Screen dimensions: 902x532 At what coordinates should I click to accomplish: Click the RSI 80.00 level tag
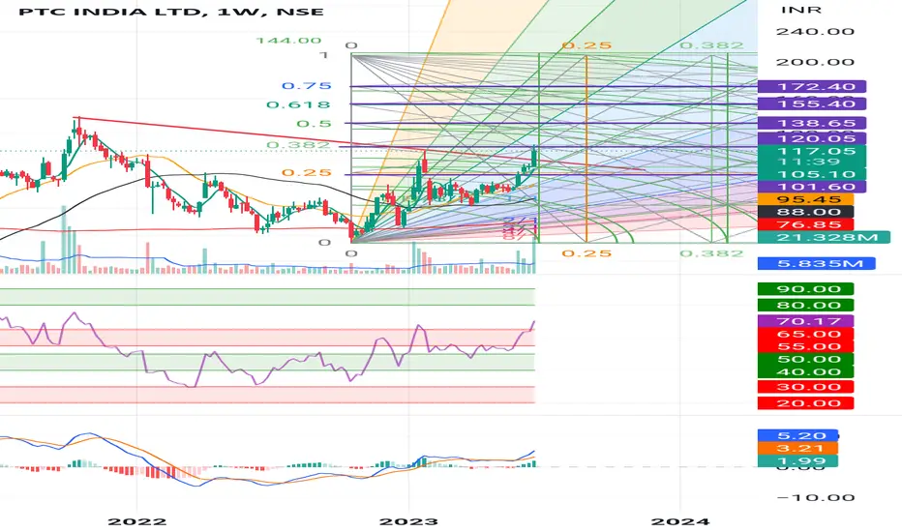pyautogui.click(x=805, y=306)
